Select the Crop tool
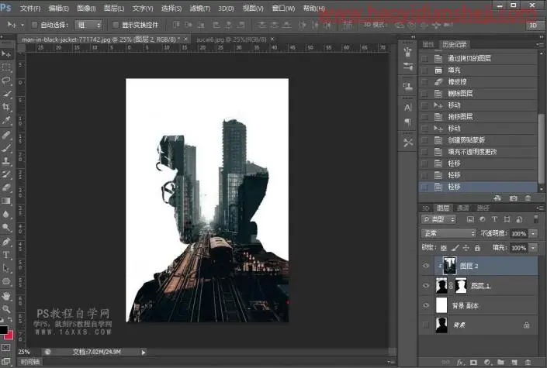The image size is (547, 368). [6, 107]
